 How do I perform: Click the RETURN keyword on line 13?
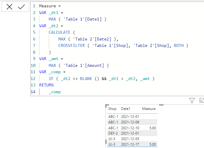click(46, 85)
